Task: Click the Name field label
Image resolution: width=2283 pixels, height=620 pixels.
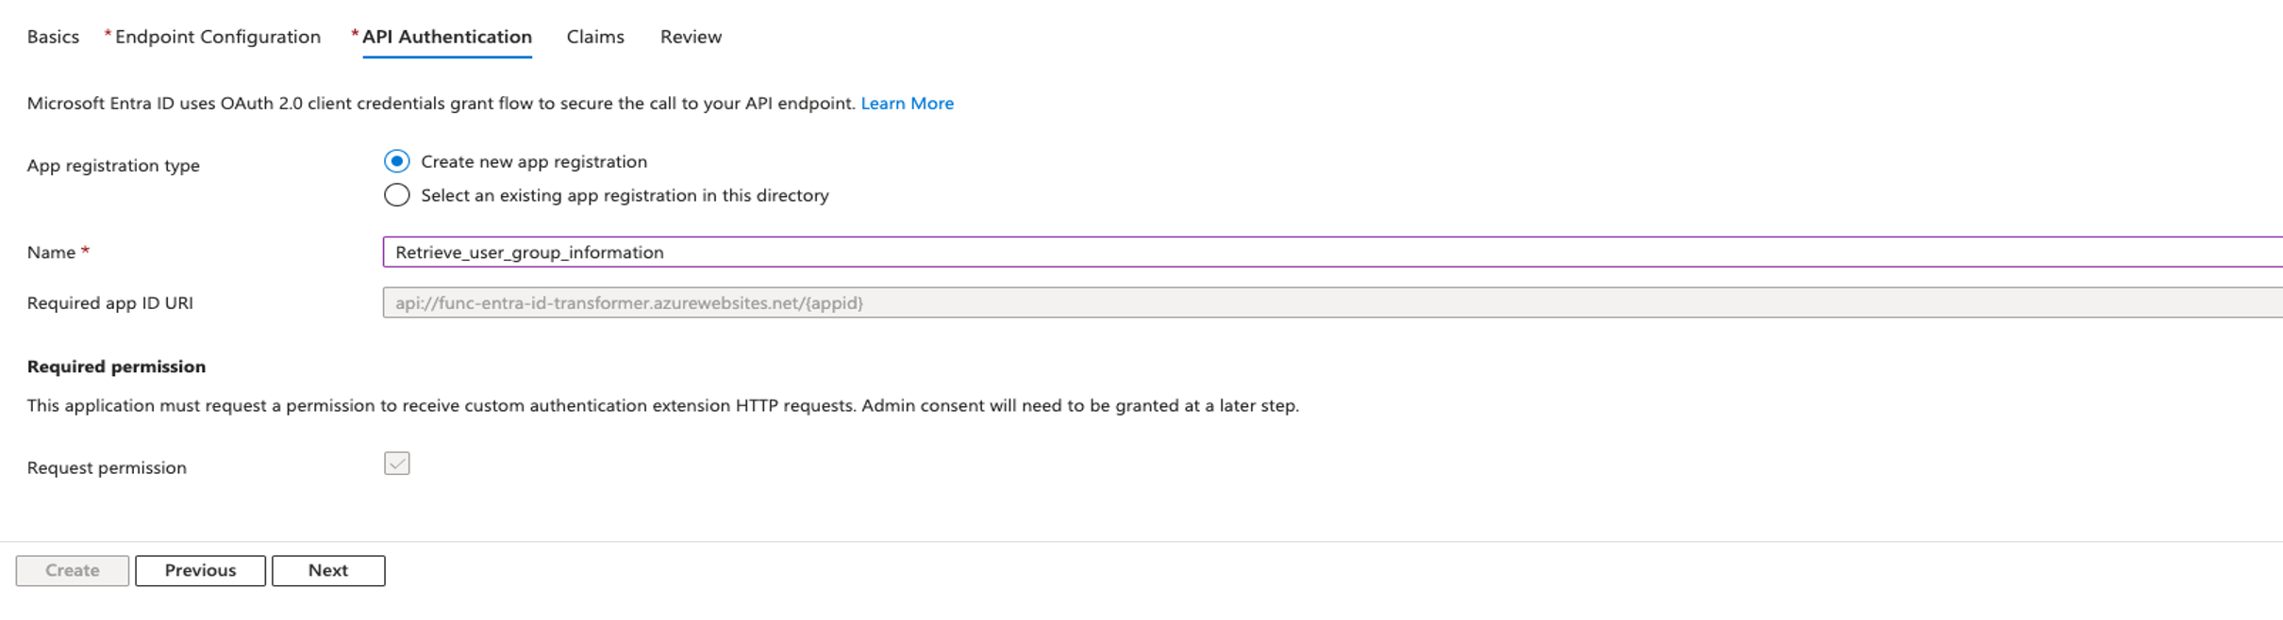Action: (51, 253)
